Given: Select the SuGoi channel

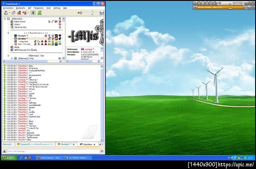Looking at the screenshot, I should 17,24.
